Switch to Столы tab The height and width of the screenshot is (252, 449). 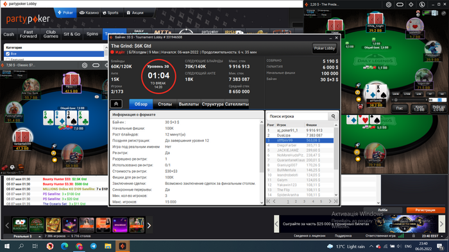coord(165,104)
